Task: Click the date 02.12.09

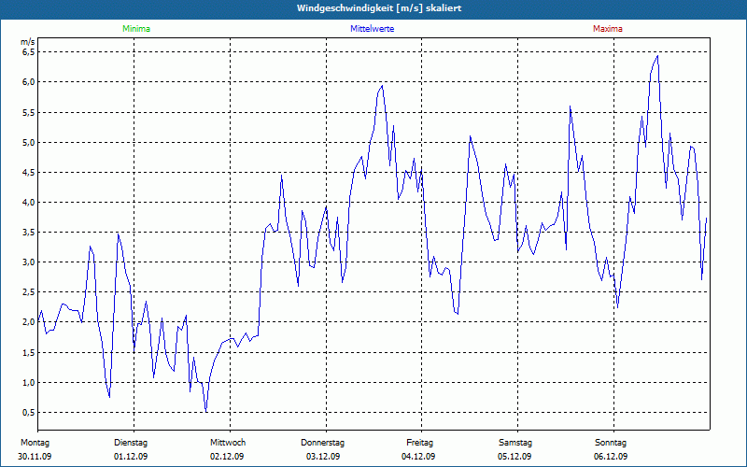Action: point(227,457)
